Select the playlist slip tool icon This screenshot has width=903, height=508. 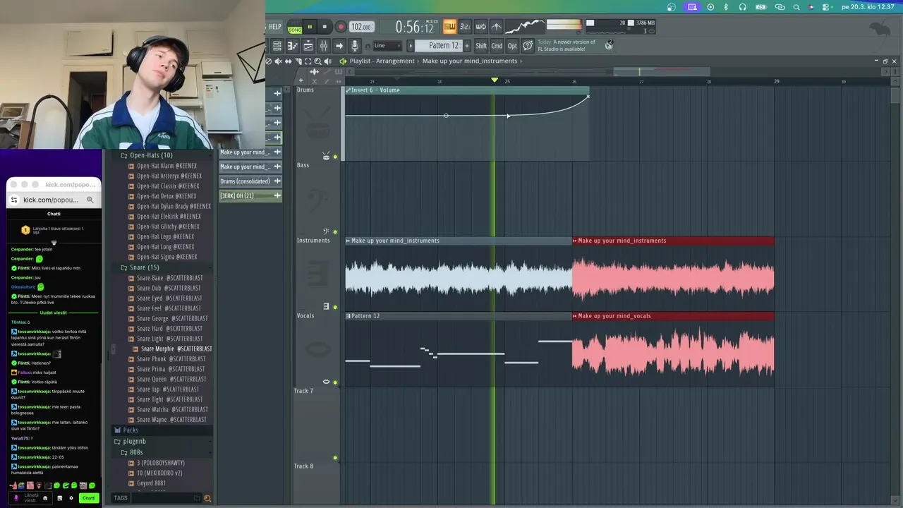click(288, 61)
